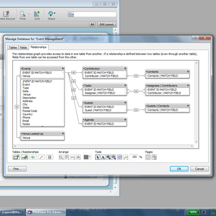Click the Delete selected objects trash icon

pyautogui.click(x=50, y=157)
